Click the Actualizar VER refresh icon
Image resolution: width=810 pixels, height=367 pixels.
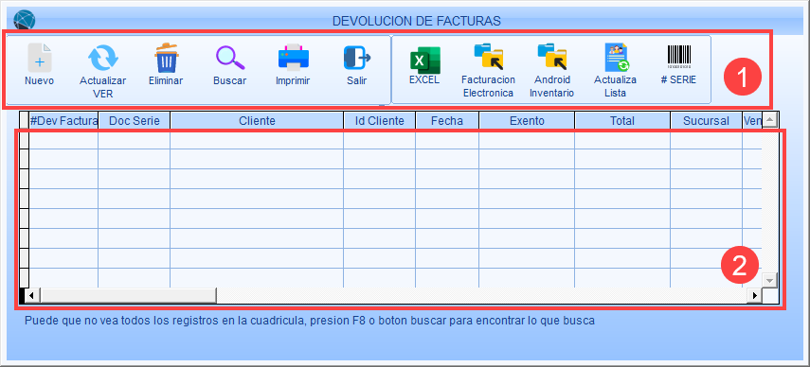click(x=103, y=57)
